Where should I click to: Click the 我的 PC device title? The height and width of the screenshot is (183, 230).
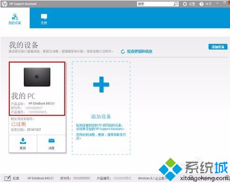23,96
